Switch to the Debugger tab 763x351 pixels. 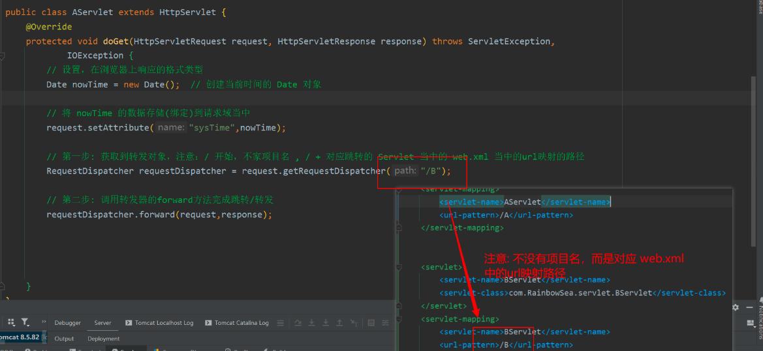click(x=68, y=322)
